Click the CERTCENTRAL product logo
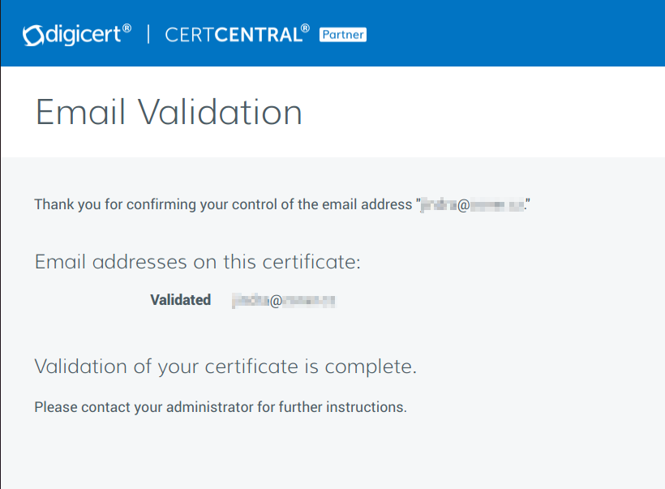The width and height of the screenshot is (665, 489). click(232, 35)
